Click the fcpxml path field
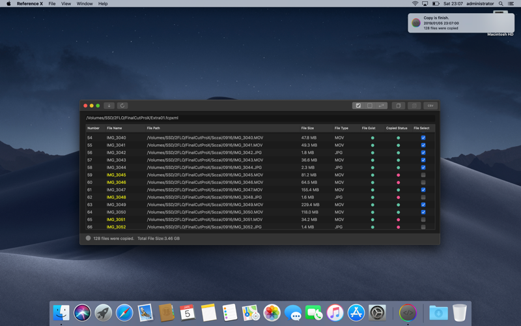Image resolution: width=521 pixels, height=326 pixels. point(260,118)
